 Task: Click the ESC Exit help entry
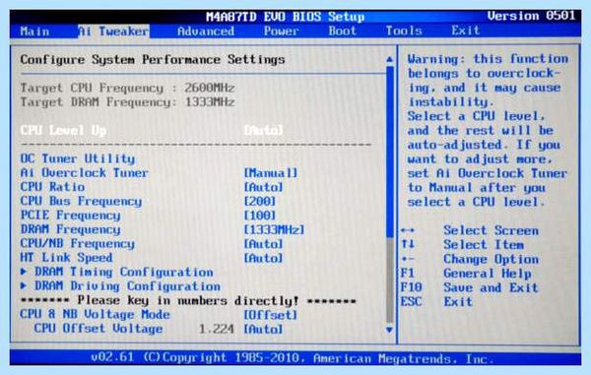(436, 301)
